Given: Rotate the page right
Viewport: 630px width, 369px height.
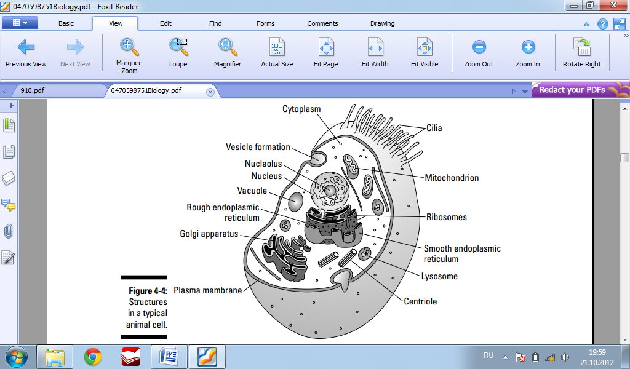Looking at the screenshot, I should tap(582, 53).
